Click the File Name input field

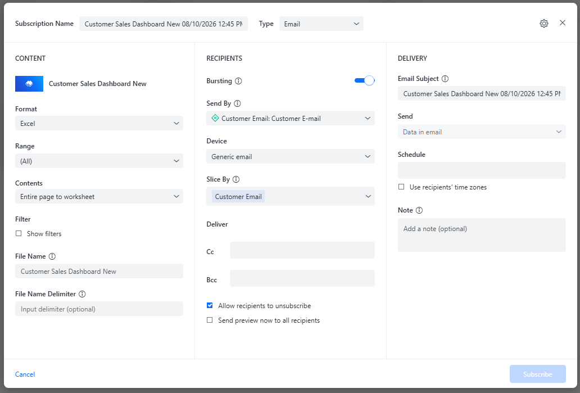(x=99, y=271)
